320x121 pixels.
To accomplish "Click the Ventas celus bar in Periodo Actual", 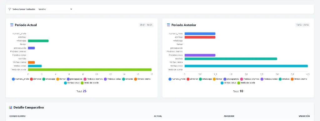I will tap(35, 66).
